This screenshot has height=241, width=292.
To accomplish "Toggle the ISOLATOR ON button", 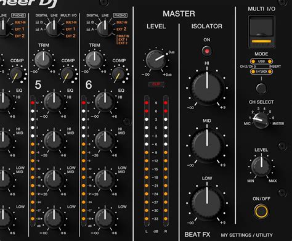I will 207,51.
